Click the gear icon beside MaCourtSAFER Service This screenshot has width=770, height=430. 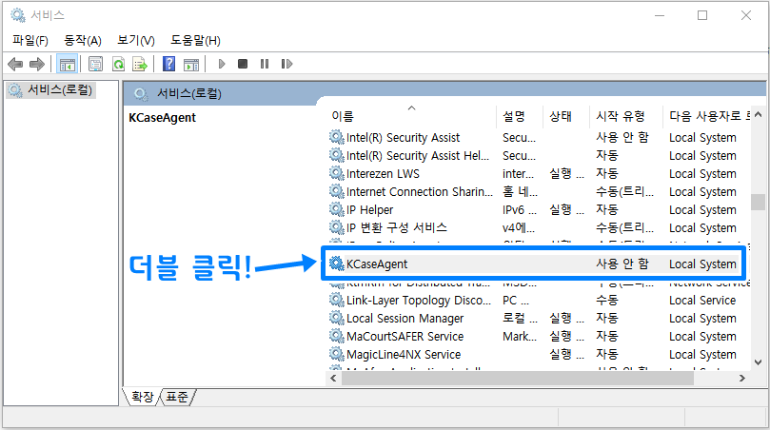click(336, 336)
